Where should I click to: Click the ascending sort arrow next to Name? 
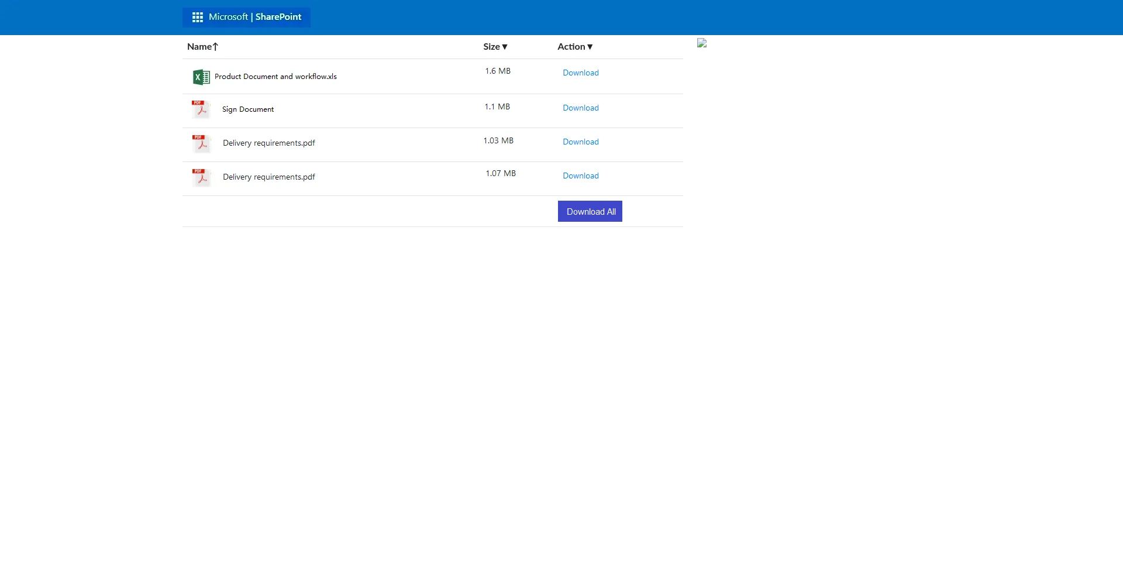pos(215,46)
